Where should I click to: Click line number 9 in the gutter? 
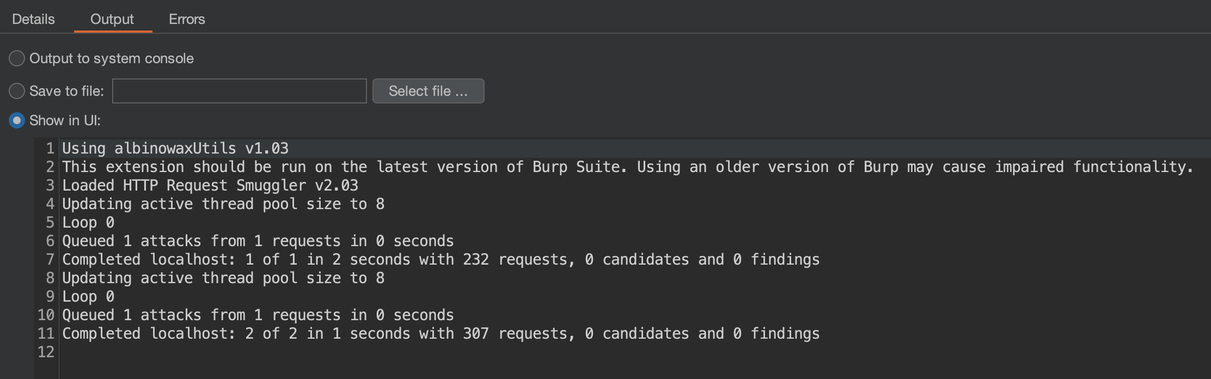coord(50,296)
